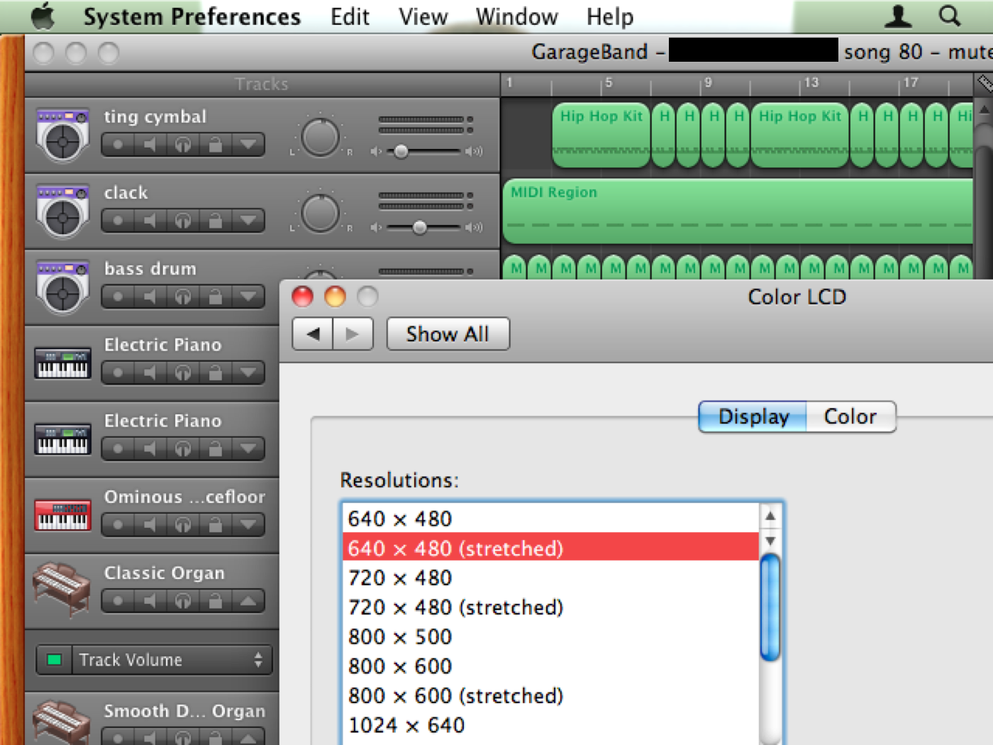Screen dimensions: 993x745
Task: Mute the ting cymbal track
Action: pos(150,145)
